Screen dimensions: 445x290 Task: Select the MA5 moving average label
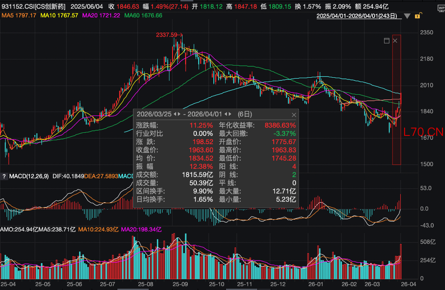[x=18, y=16]
